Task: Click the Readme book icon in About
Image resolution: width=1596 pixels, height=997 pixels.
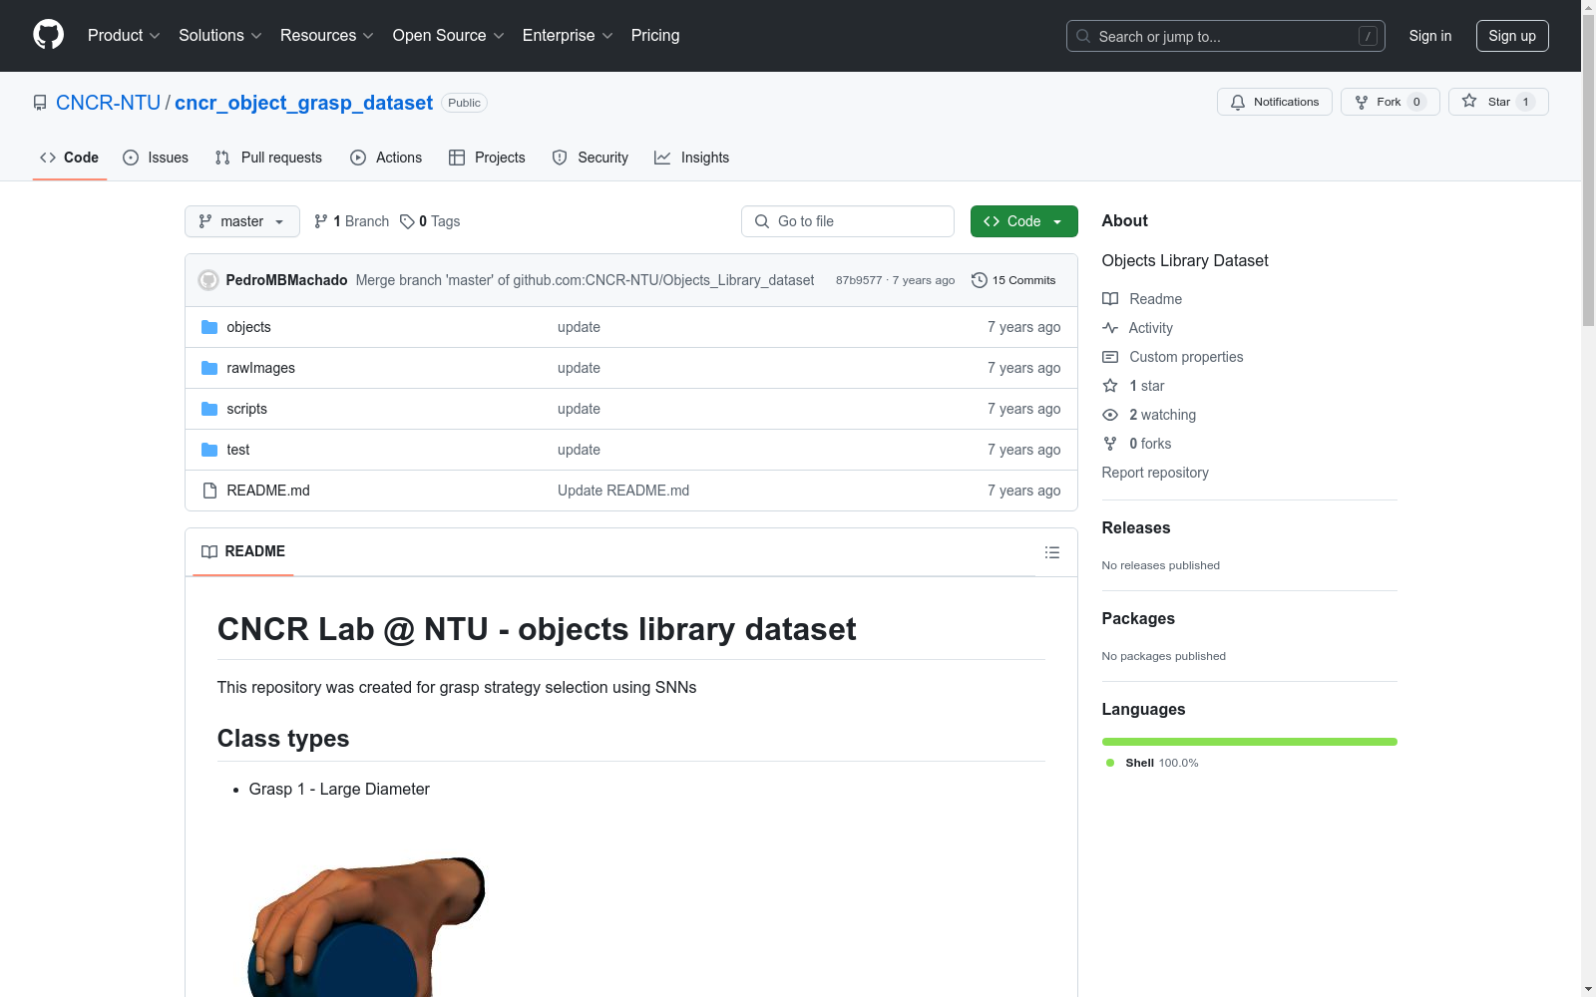Action: point(1110,299)
